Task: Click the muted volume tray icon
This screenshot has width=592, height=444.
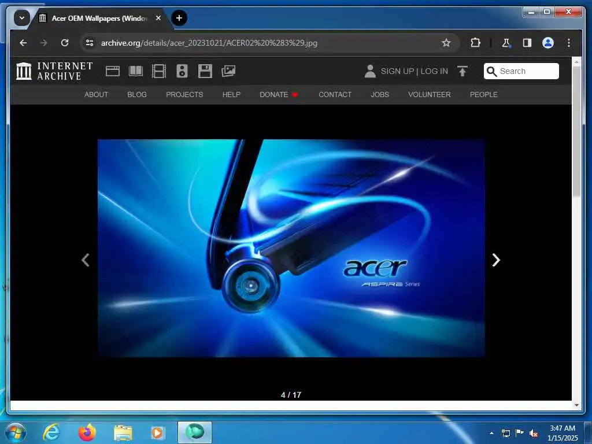Action: pyautogui.click(x=534, y=433)
